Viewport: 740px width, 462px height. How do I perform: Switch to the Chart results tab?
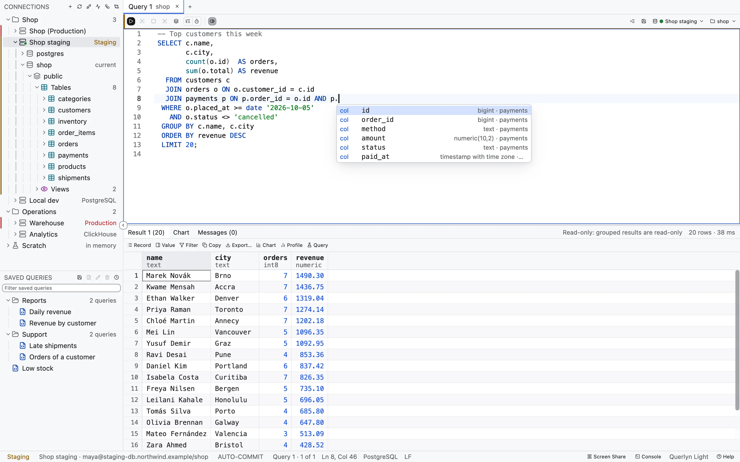(x=181, y=233)
